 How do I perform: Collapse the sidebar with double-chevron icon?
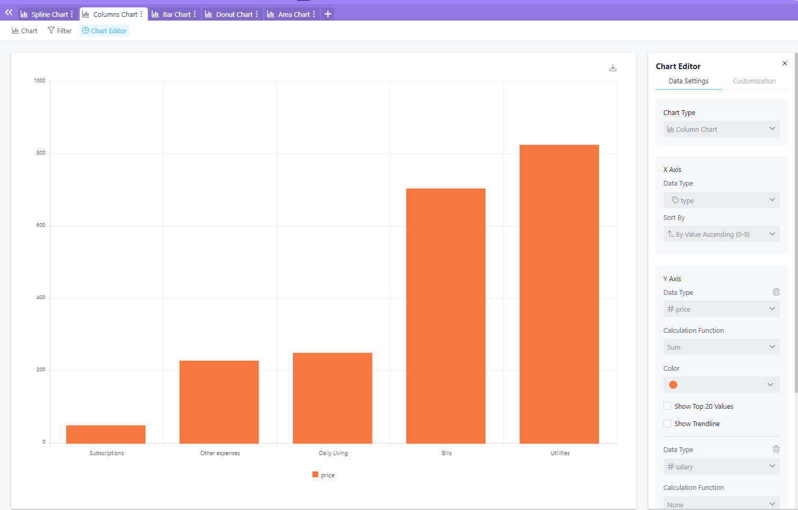tap(8, 12)
